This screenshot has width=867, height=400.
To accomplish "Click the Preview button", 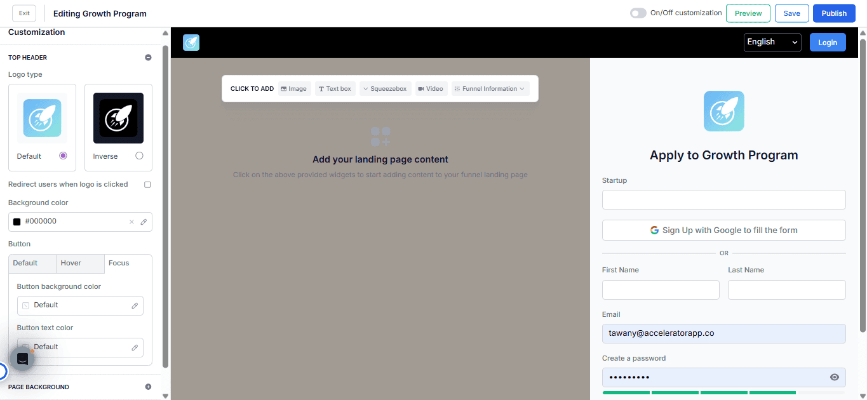I will click(x=748, y=13).
